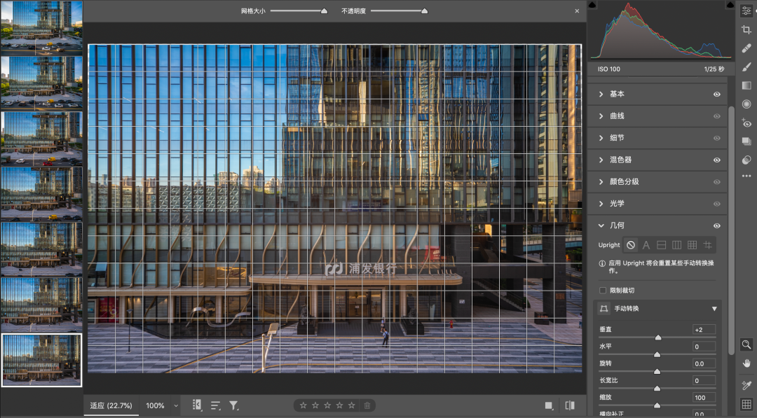Adjust the 垂直 slider handle
Screen dimensions: 757x418
657,337
